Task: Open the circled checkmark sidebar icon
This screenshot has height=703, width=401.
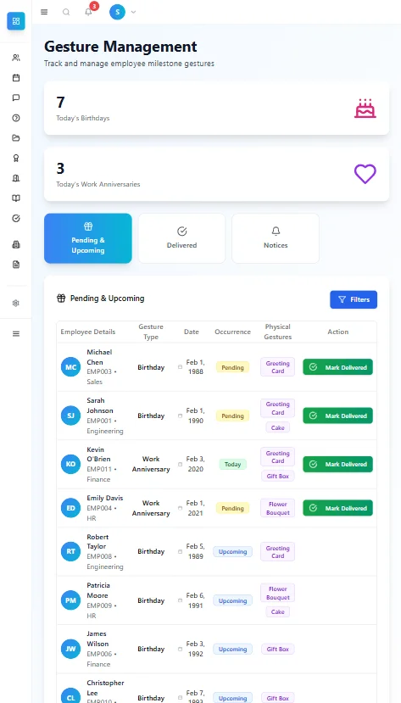Action: point(15,218)
